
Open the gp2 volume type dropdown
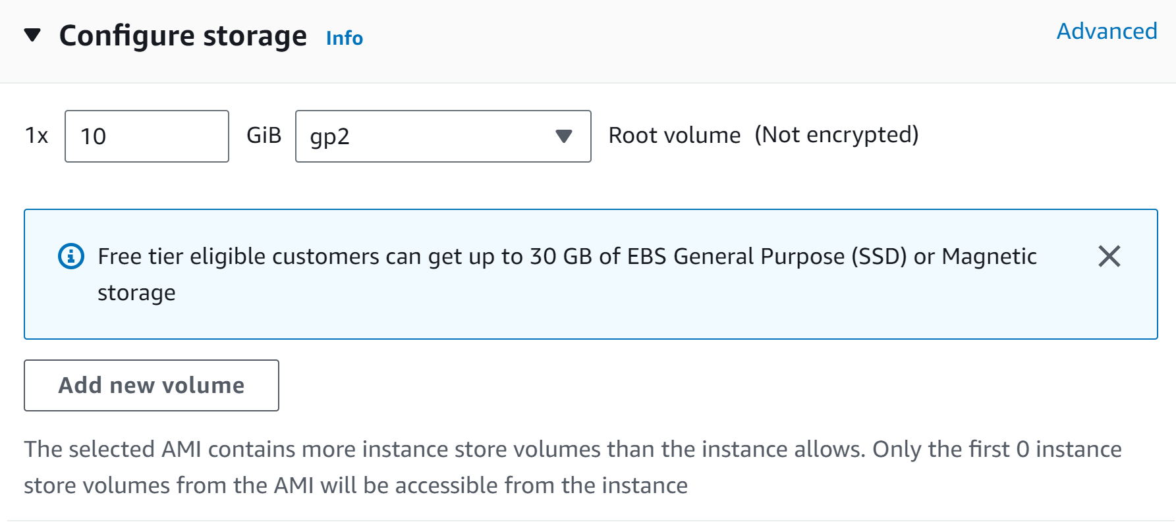point(443,136)
